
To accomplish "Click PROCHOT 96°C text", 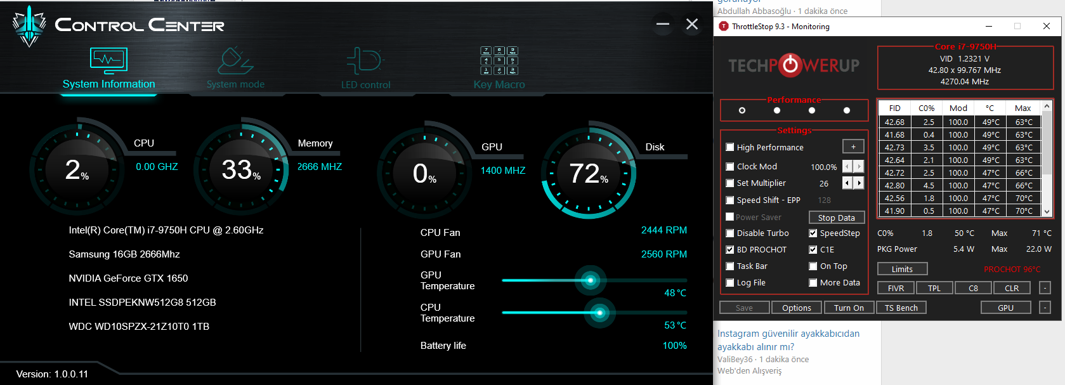I will click(x=1012, y=269).
